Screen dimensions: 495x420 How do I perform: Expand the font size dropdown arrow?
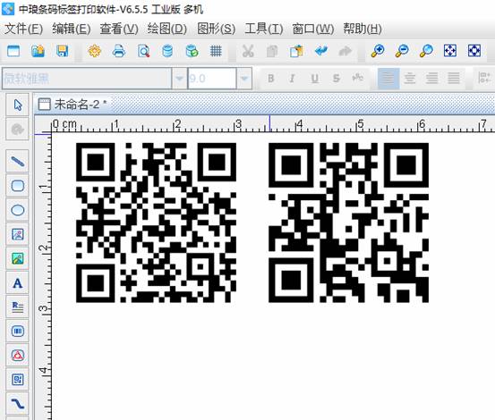pyautogui.click(x=244, y=78)
